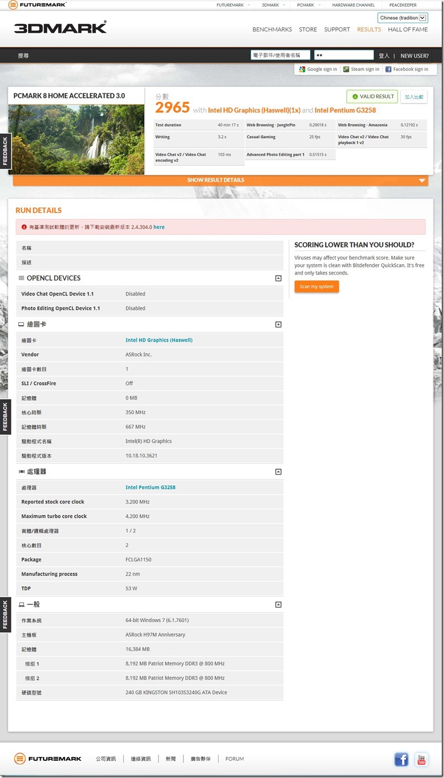Open Intel HD Graphics (Haswell) link in score header
Screen dimensions: 444x778
254,111
